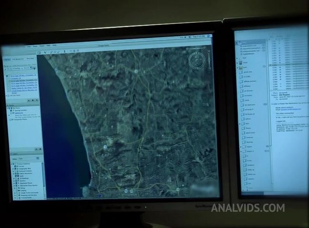Image resolution: width=309 pixels, height=228 pixels.
Task: Open the Layers View dropdown showing Core
Action: coord(29,159)
